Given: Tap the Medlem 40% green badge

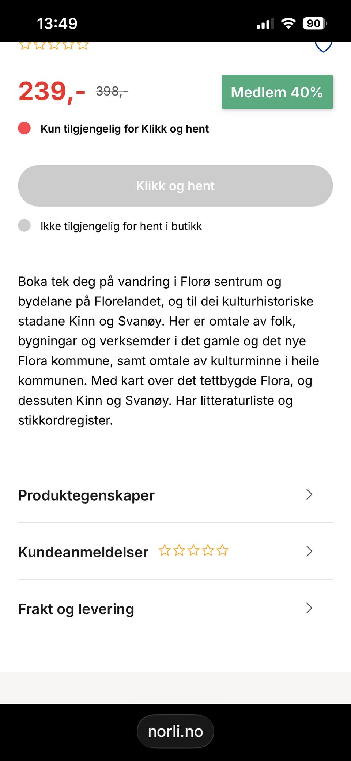Looking at the screenshot, I should pos(277,92).
